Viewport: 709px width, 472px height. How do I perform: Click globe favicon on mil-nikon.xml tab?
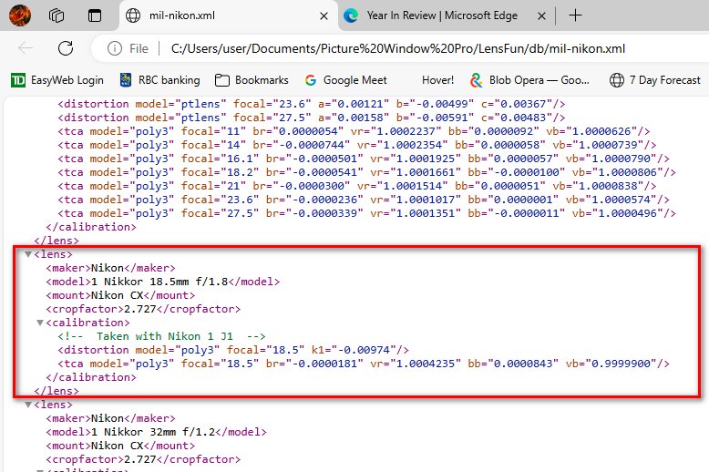click(x=133, y=15)
